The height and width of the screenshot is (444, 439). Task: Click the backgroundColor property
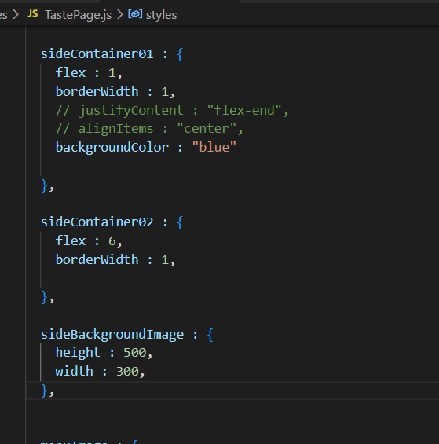click(112, 148)
